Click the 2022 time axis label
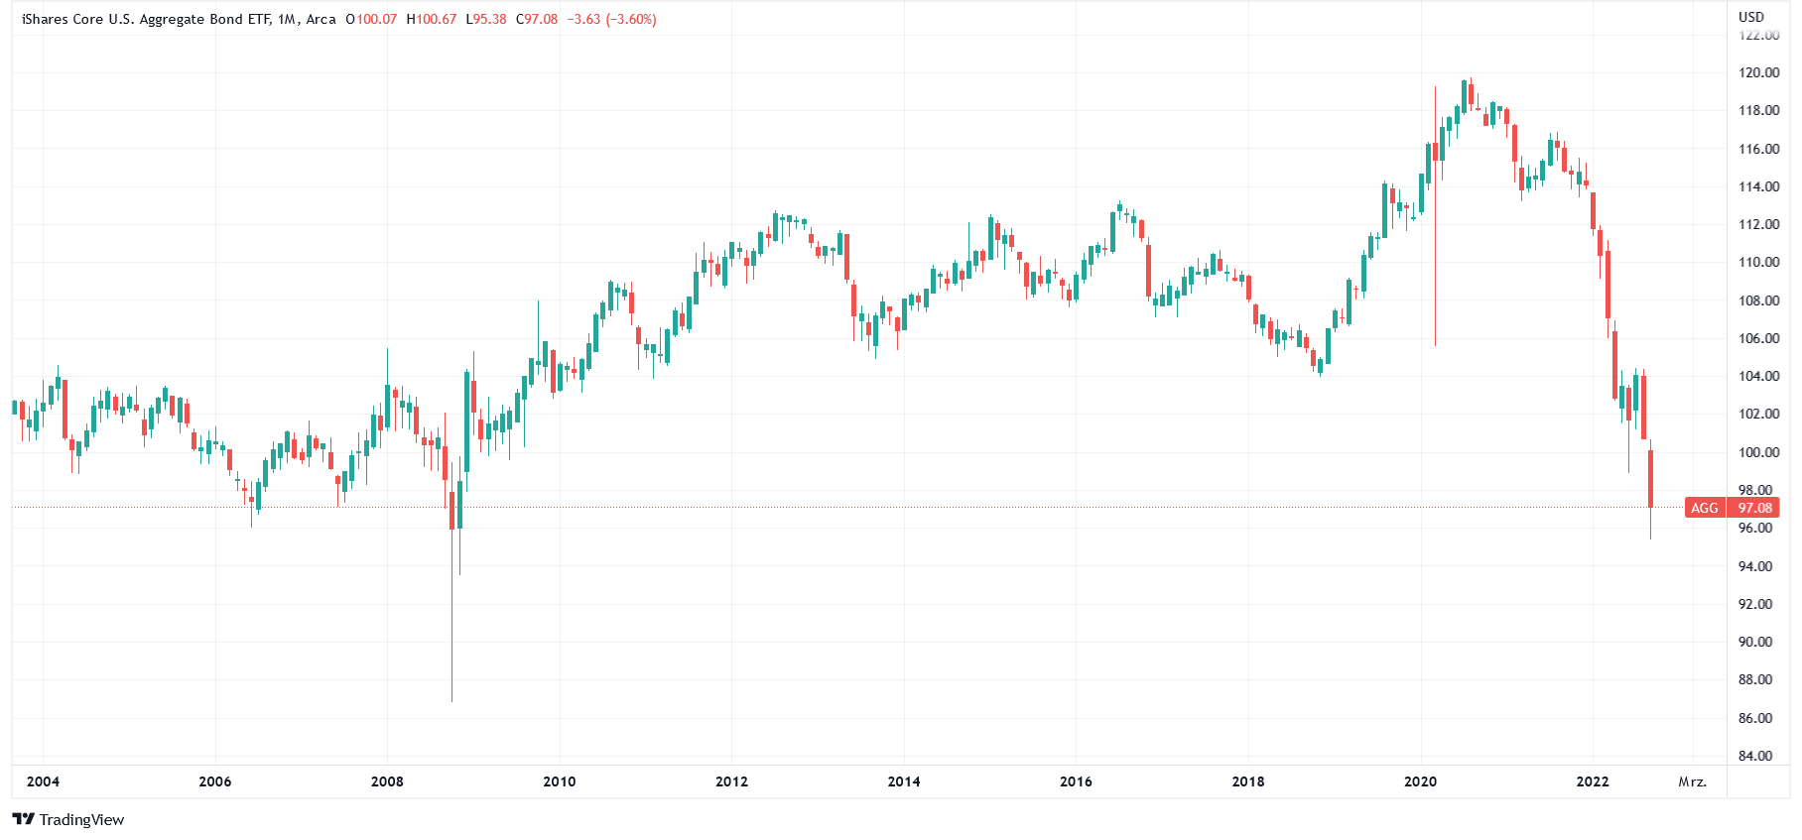The height and width of the screenshot is (840, 1802). coord(1593,781)
